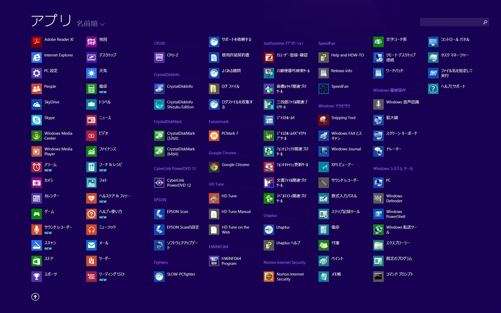Open the People app
This screenshot has height=313, width=501.
click(x=44, y=89)
